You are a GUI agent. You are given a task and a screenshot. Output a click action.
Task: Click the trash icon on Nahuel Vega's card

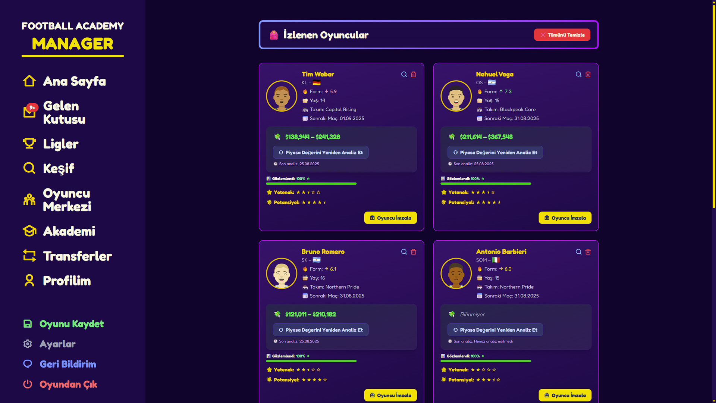(588, 74)
